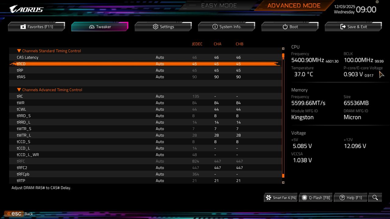Open the Favorites (F11) star tab
This screenshot has height=219, width=390.
click(x=37, y=27)
